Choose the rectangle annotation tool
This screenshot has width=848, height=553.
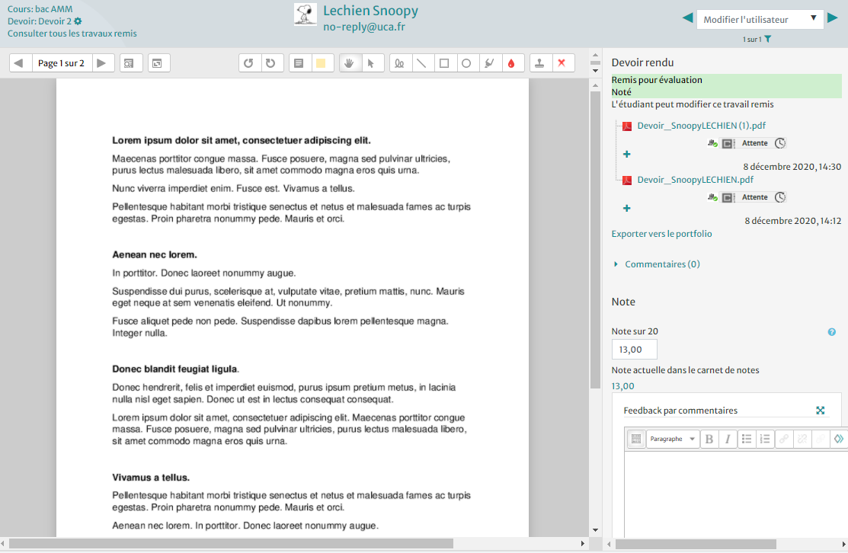(443, 63)
